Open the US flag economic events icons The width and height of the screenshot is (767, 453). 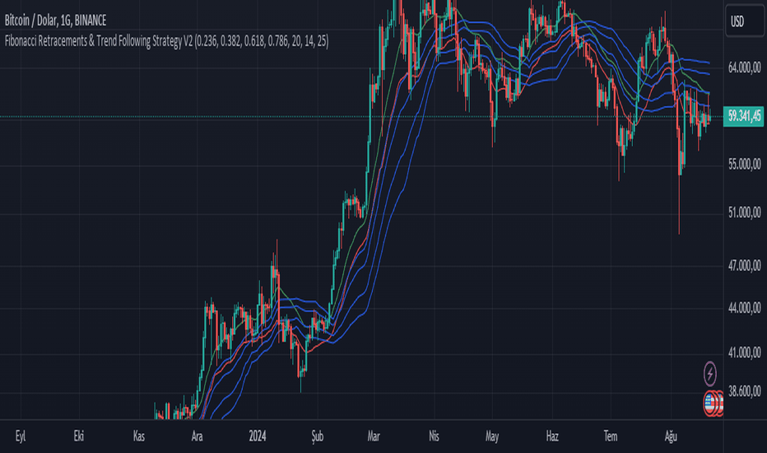(x=714, y=403)
